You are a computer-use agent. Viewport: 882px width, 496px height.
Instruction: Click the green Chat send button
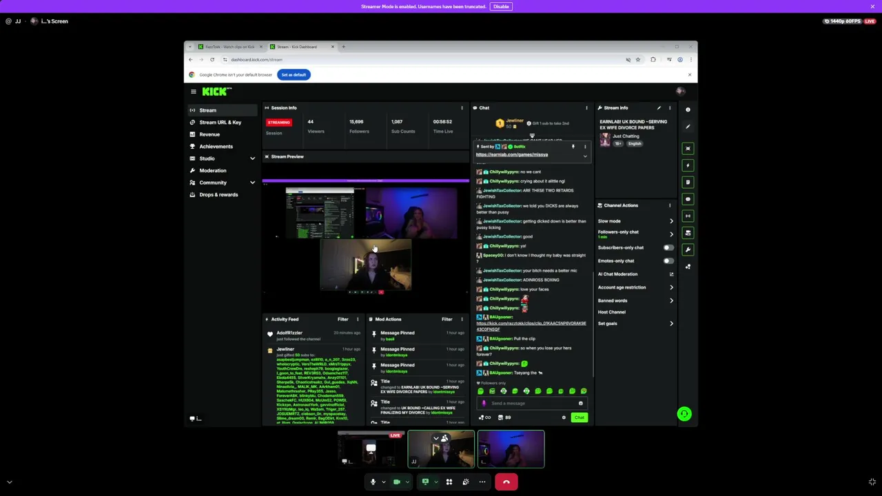(x=579, y=417)
